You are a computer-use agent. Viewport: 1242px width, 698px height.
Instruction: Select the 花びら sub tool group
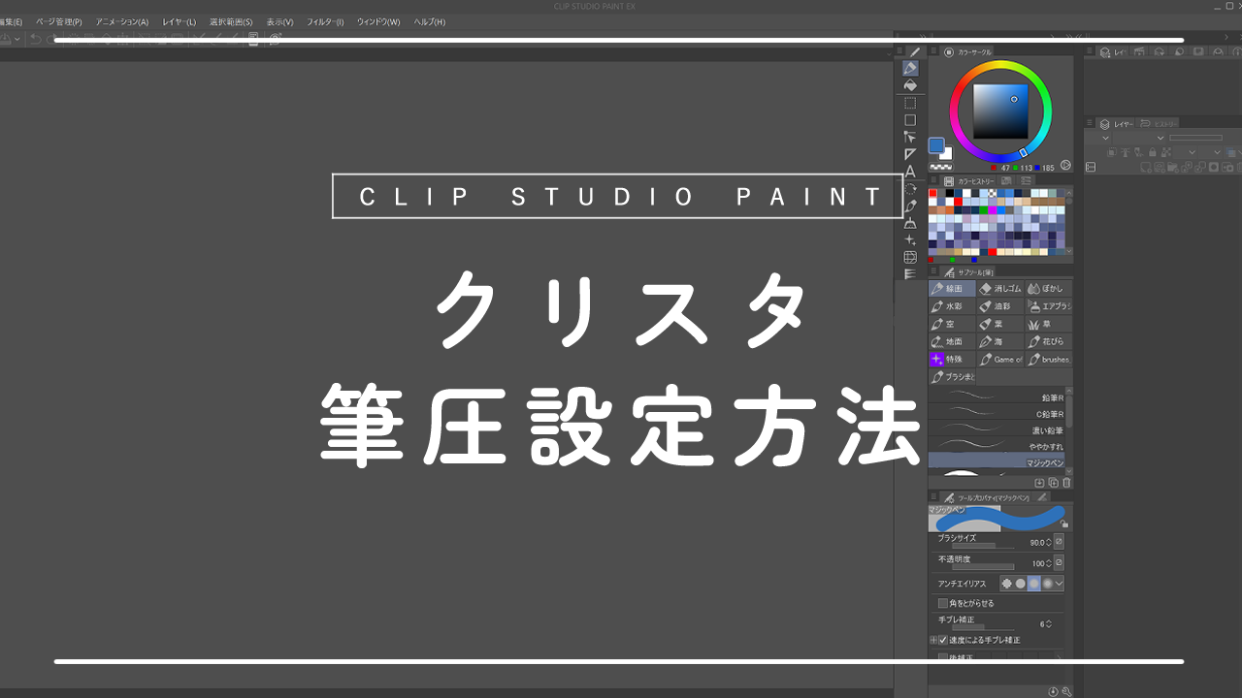point(1049,341)
